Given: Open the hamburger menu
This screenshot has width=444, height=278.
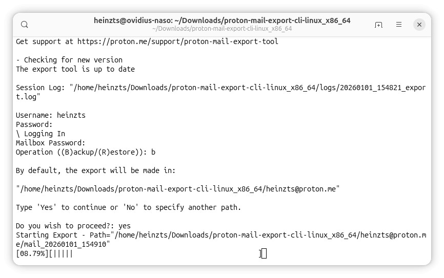Looking at the screenshot, I should 399,25.
